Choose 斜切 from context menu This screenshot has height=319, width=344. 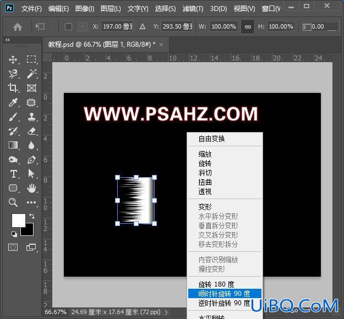225,173
